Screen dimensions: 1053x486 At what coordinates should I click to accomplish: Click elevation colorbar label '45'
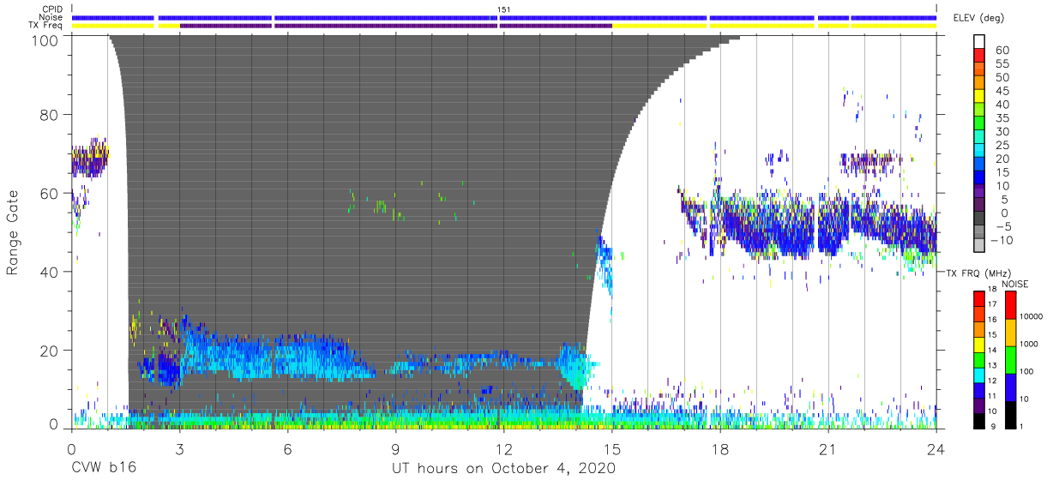1002,91
